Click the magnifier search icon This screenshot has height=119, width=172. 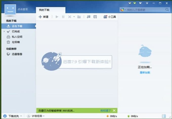click(167, 10)
